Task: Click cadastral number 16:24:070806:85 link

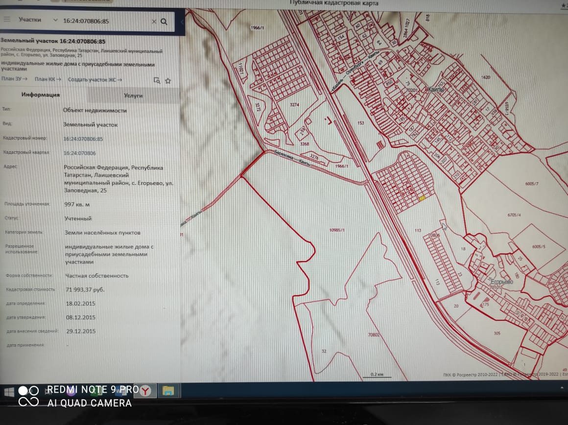Action: [x=83, y=139]
